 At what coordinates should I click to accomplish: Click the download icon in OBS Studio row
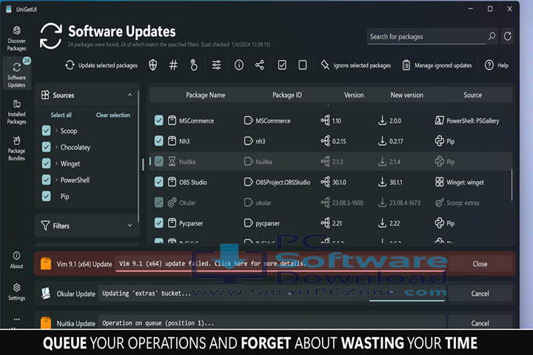(382, 182)
